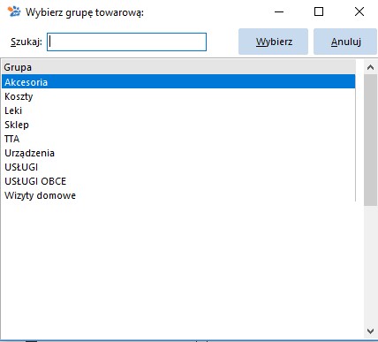Select the Akcesoria group row
This screenshot has height=342, width=378.
(178, 82)
